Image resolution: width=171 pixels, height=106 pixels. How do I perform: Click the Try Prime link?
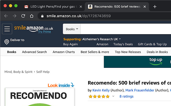44,32
